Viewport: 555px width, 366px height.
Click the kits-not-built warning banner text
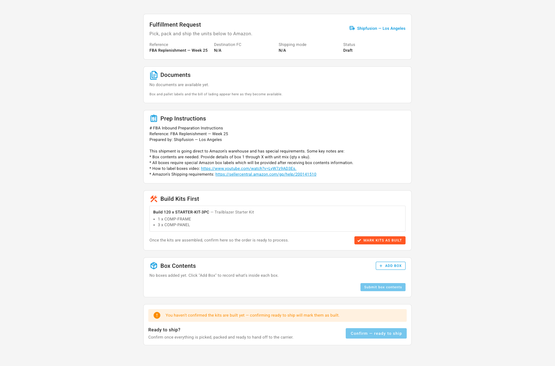pyautogui.click(x=252, y=315)
